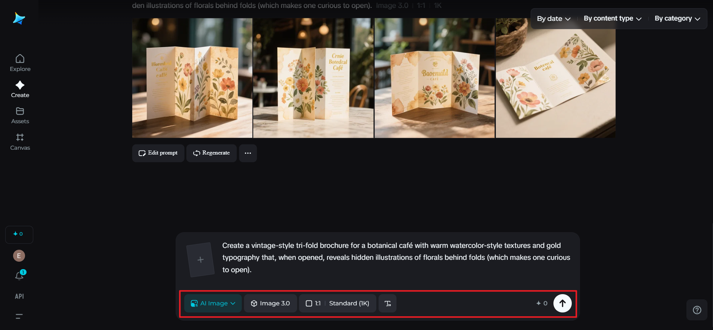Open the more options ellipsis button

(248, 153)
